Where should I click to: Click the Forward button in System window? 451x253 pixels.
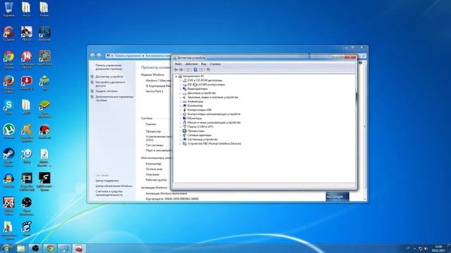pyautogui.click(x=99, y=56)
